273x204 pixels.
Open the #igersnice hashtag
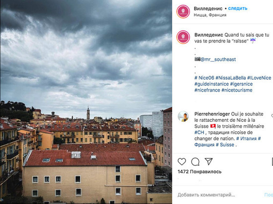[x=241, y=84]
